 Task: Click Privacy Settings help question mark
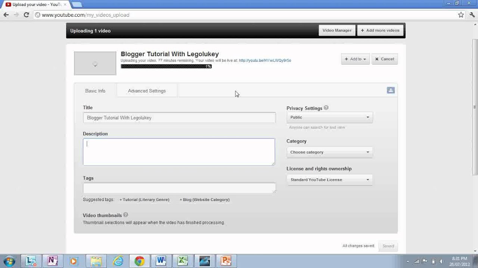[x=326, y=108]
